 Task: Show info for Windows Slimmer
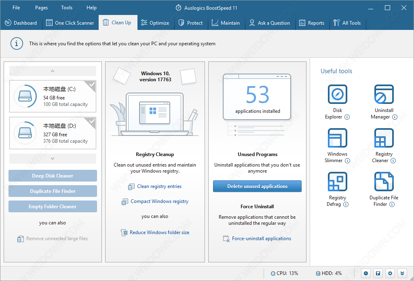pyautogui.click(x=347, y=161)
